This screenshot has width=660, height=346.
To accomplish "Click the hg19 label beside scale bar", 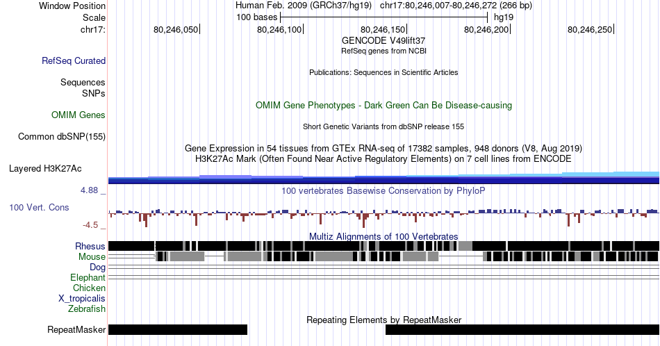I will click(x=504, y=17).
